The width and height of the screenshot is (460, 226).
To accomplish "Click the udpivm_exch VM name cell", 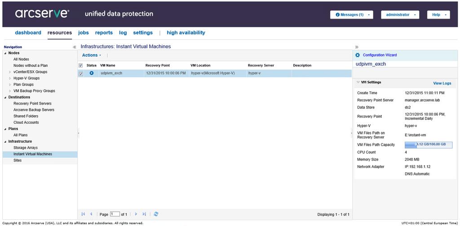I will point(111,74).
